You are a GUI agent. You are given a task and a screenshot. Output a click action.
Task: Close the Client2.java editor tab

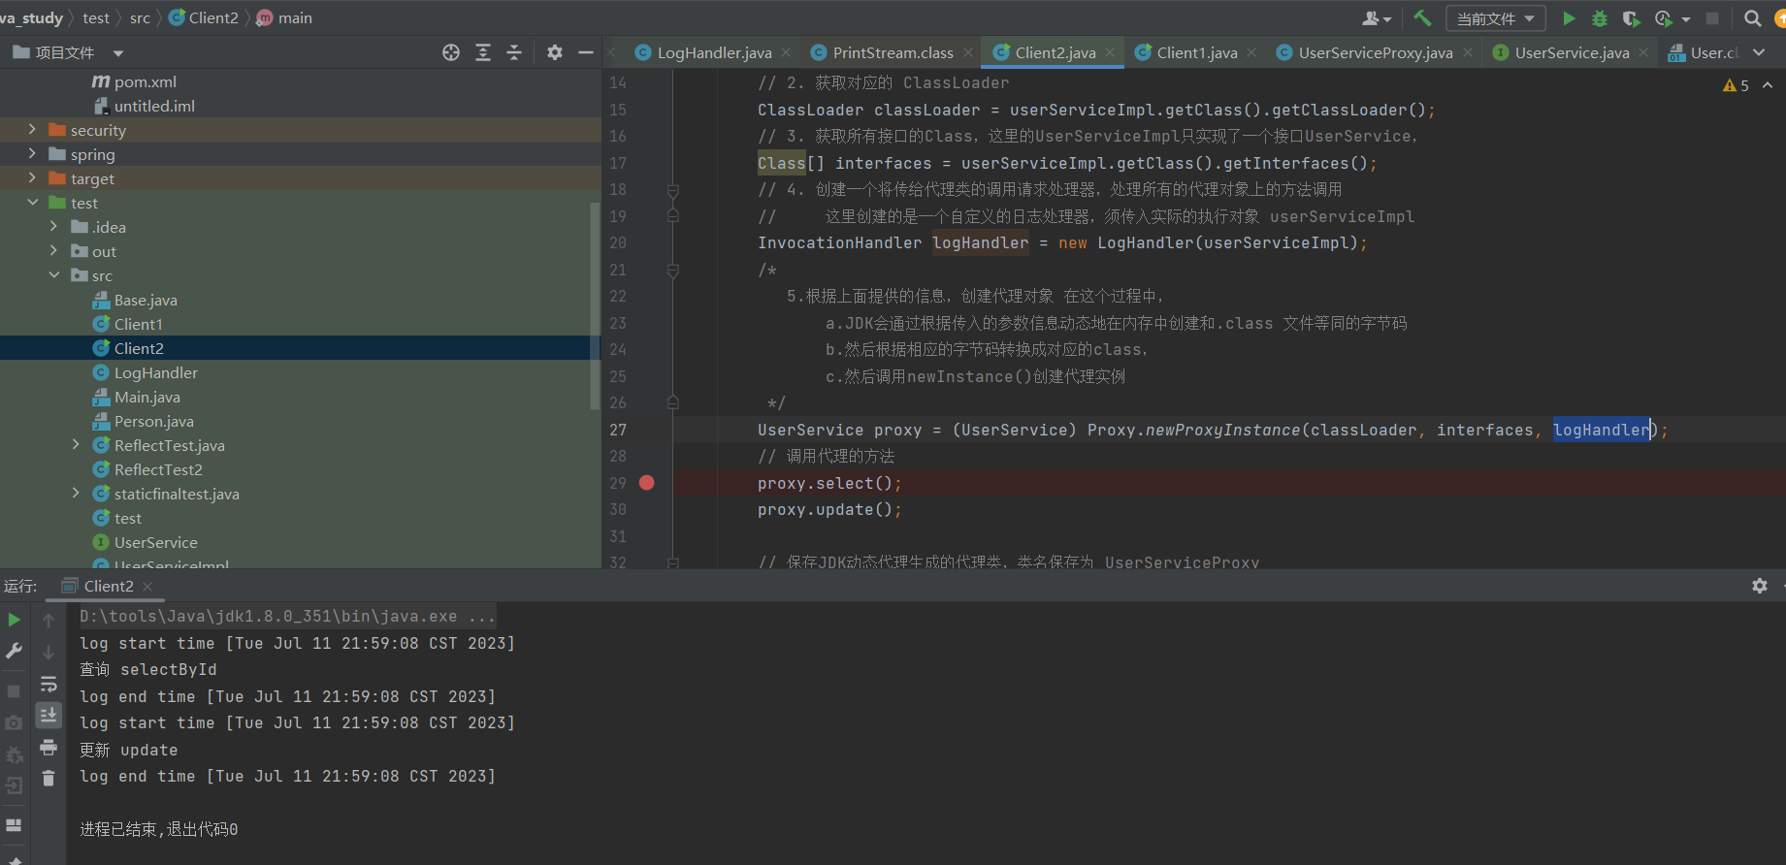point(1110,52)
